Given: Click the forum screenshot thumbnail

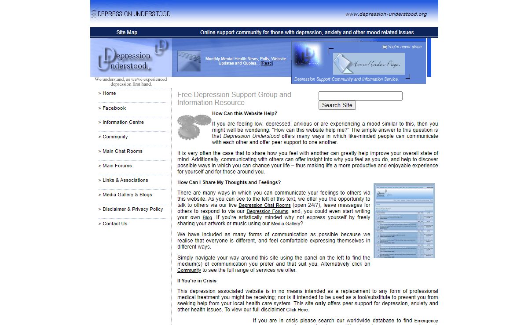Looking at the screenshot, I should click(404, 220).
